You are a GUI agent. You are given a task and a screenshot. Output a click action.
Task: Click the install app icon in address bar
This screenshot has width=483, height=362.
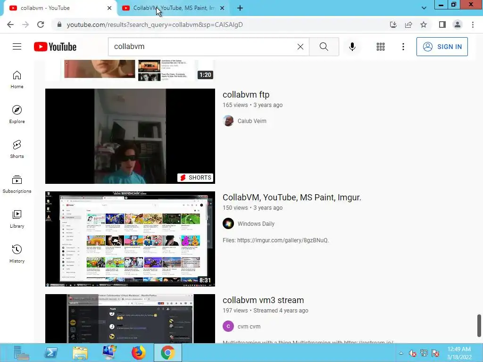tap(393, 25)
